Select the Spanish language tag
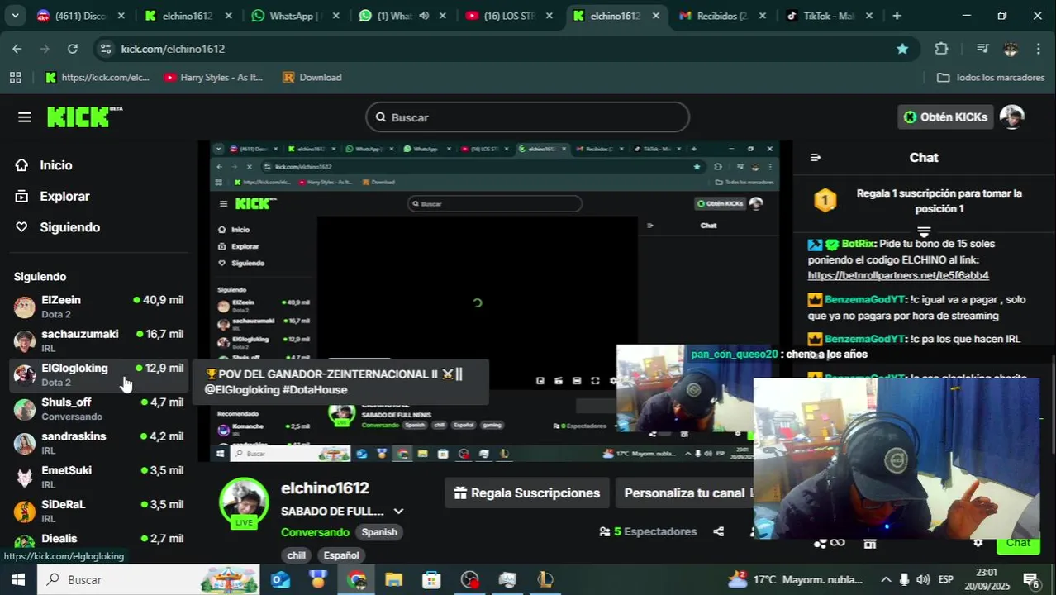The height and width of the screenshot is (595, 1056). pos(379,532)
